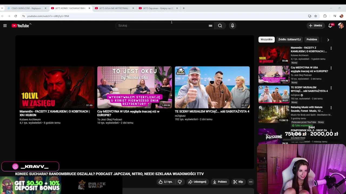This screenshot has height=194, width=346.
Task: Go back in the browser
Action: (x=2, y=16)
